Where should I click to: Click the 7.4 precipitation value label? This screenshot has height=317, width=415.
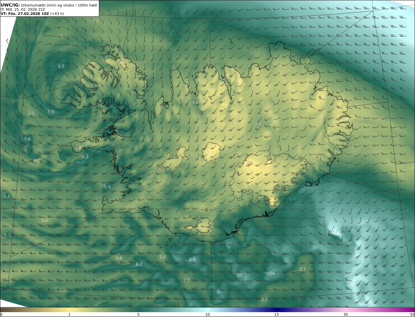point(272,273)
